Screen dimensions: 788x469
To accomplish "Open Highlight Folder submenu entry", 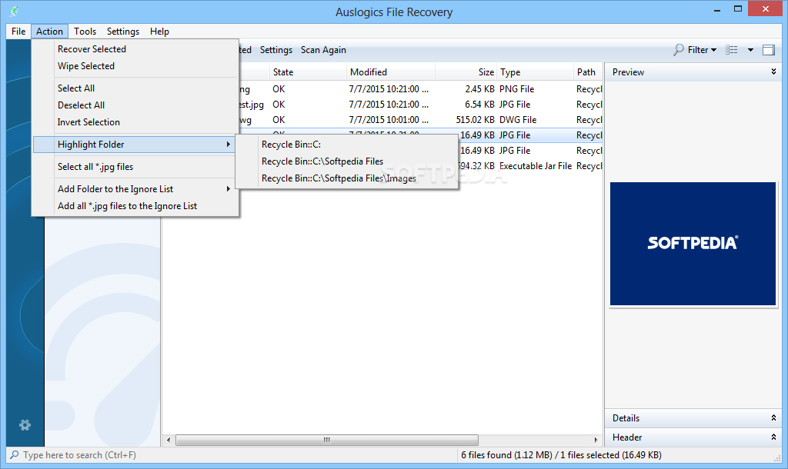I will (x=134, y=145).
